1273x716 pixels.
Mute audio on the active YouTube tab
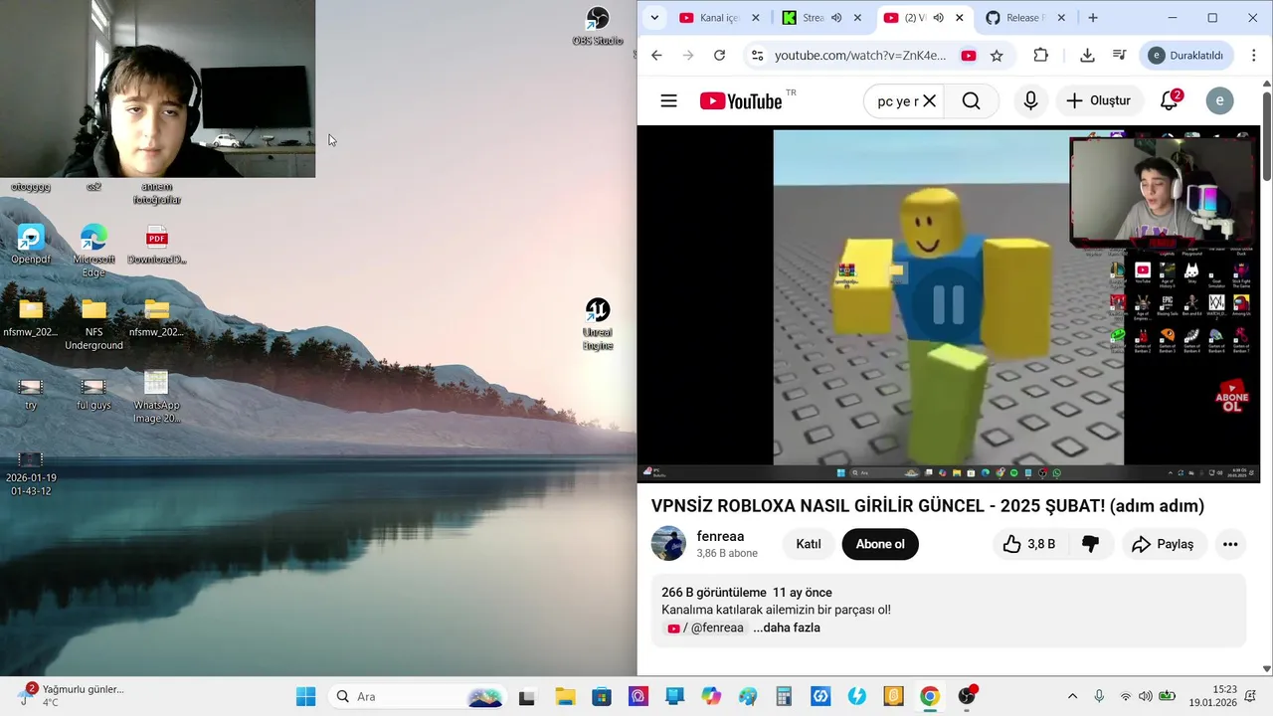tap(938, 18)
